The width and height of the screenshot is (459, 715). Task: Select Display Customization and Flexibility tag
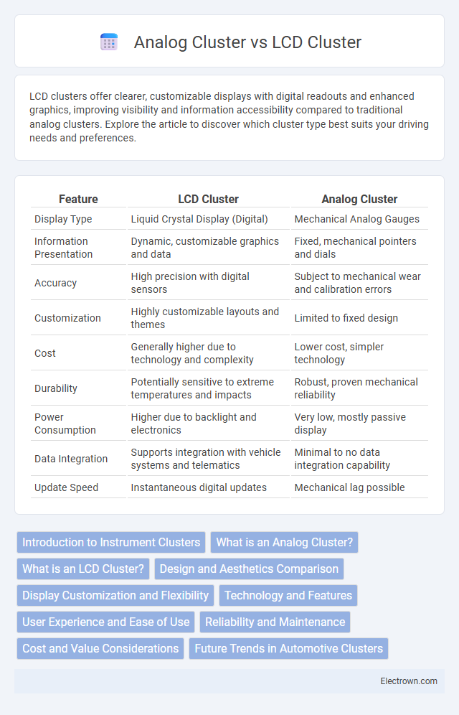tap(115, 595)
